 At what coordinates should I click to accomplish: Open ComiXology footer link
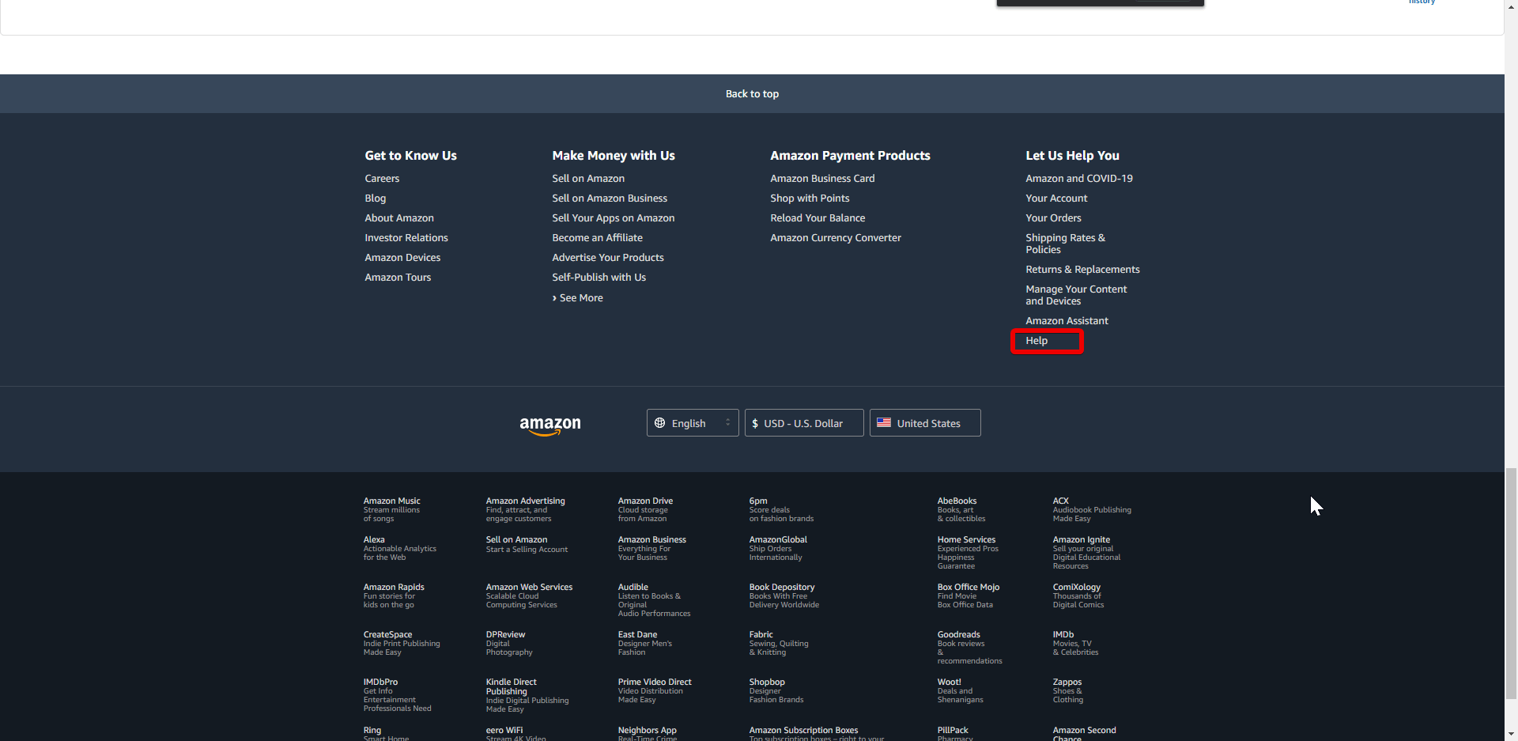tap(1078, 595)
